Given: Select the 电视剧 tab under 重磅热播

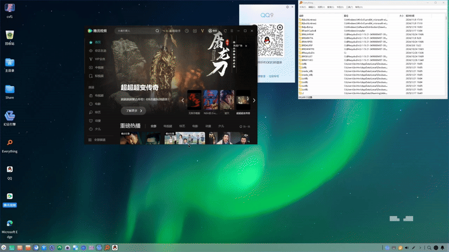Looking at the screenshot, I should tap(168, 126).
